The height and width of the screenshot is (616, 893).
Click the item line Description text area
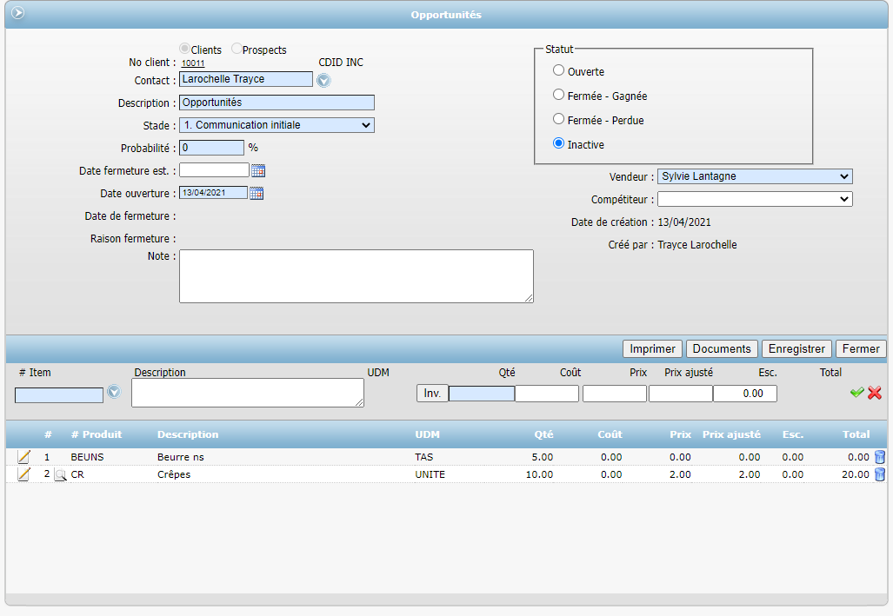tap(248, 393)
